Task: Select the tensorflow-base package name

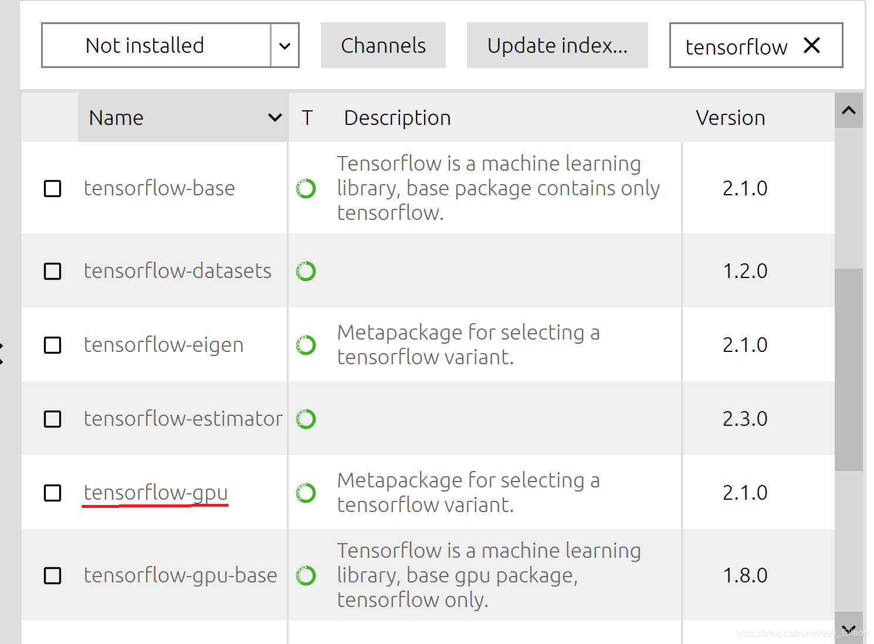Action: coord(160,188)
